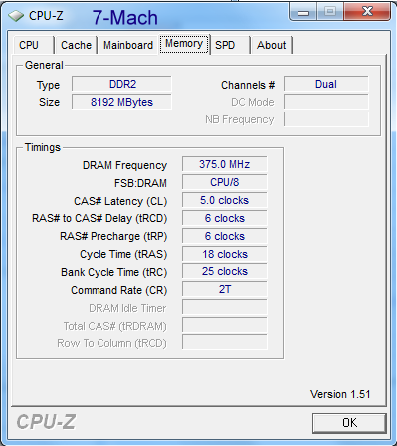Click the CAS# Latency value field
Screen dimensions: 397x446
(x=225, y=200)
